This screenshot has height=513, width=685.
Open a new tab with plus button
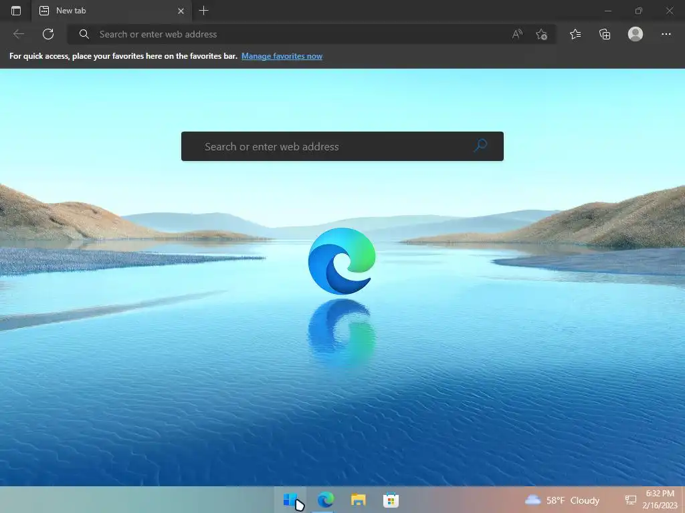coord(203,11)
